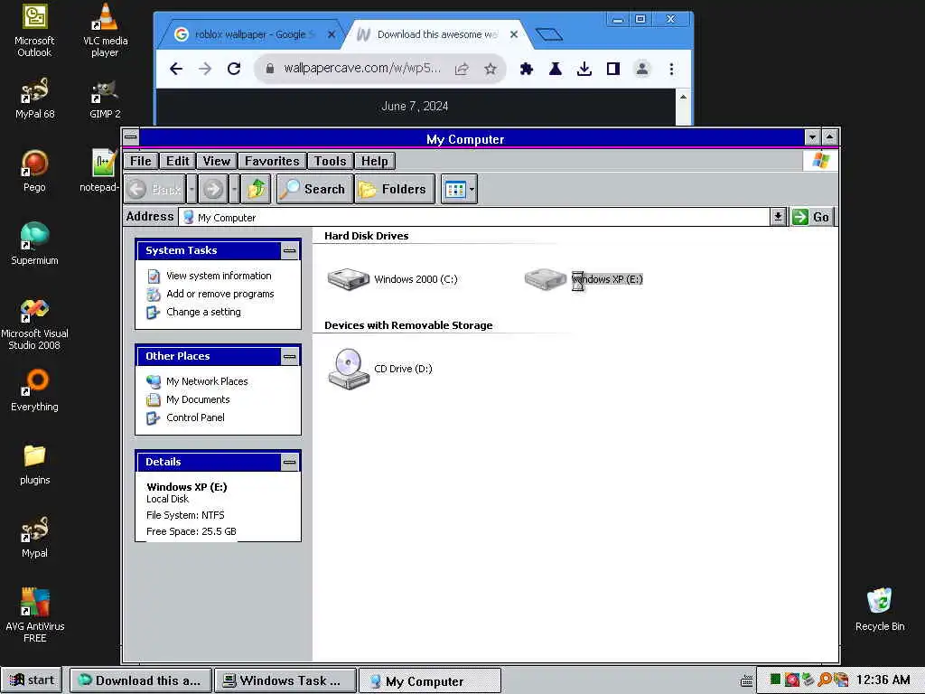Image resolution: width=925 pixels, height=694 pixels.
Task: Click Add or remove programs
Action: coord(220,294)
